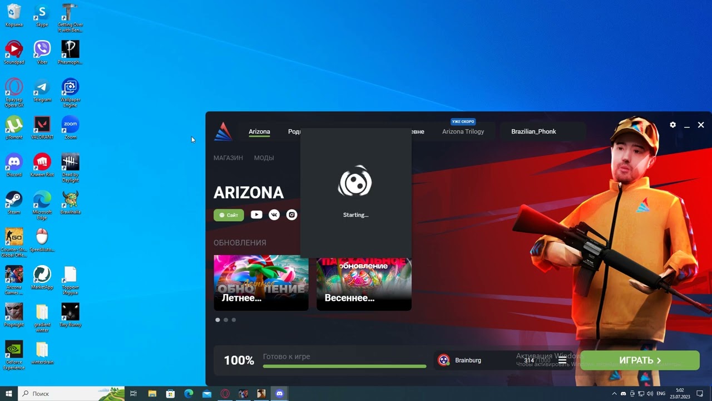This screenshot has width=712, height=401.
Task: Open Instagram link icon in launcher
Action: [x=291, y=214]
